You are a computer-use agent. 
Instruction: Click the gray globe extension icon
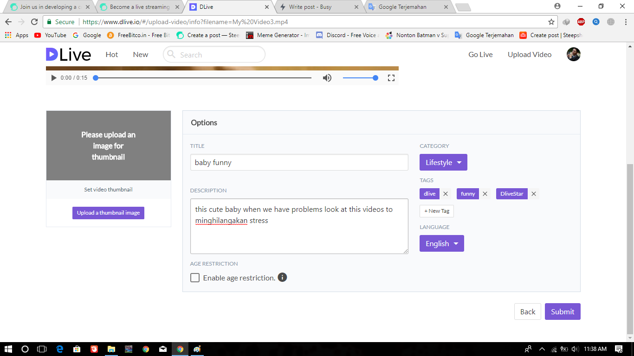[x=611, y=22]
